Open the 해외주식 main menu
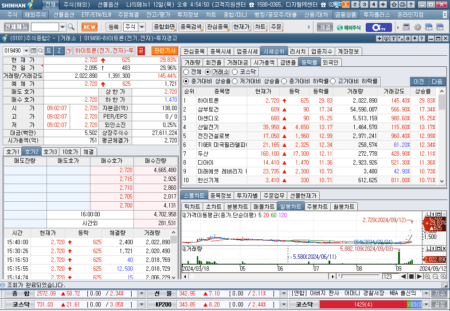Image resolution: width=450 pixels, height=311 pixels. (35, 15)
